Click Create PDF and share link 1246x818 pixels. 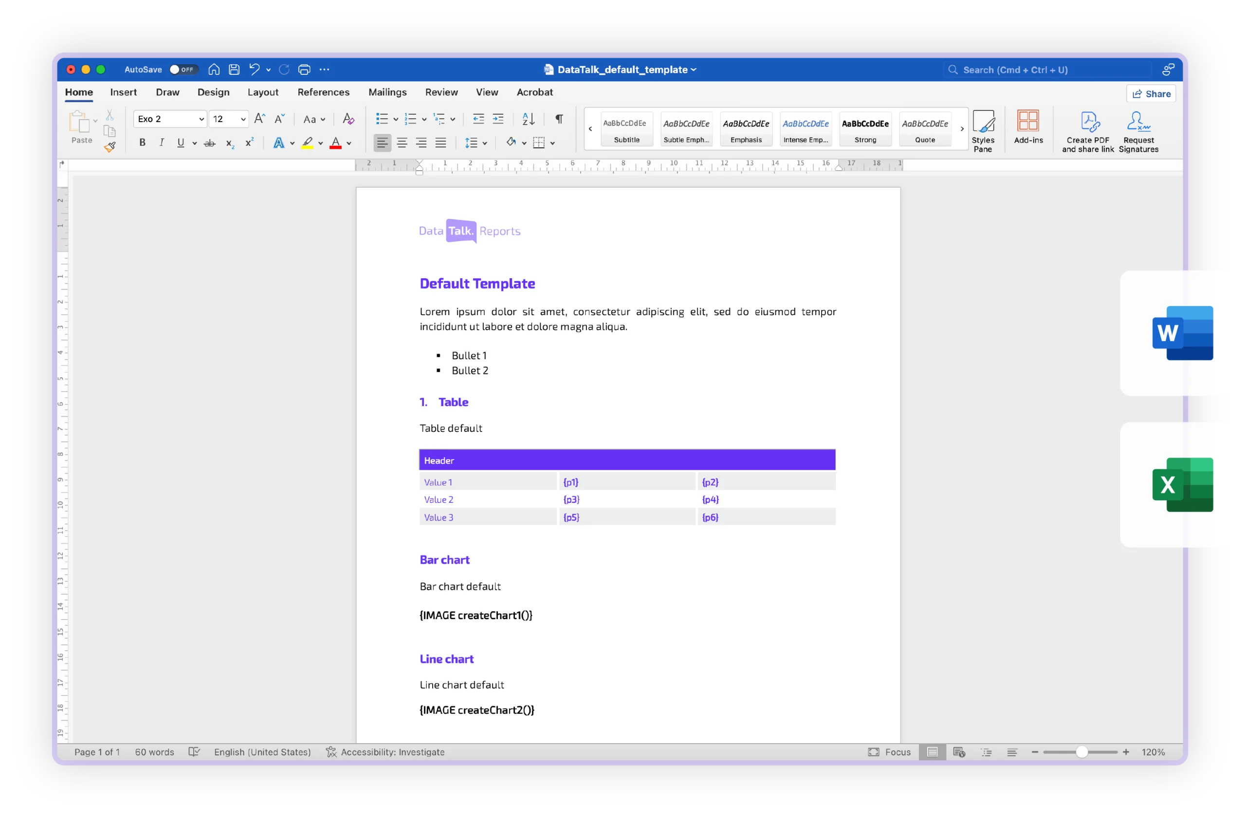click(1088, 132)
